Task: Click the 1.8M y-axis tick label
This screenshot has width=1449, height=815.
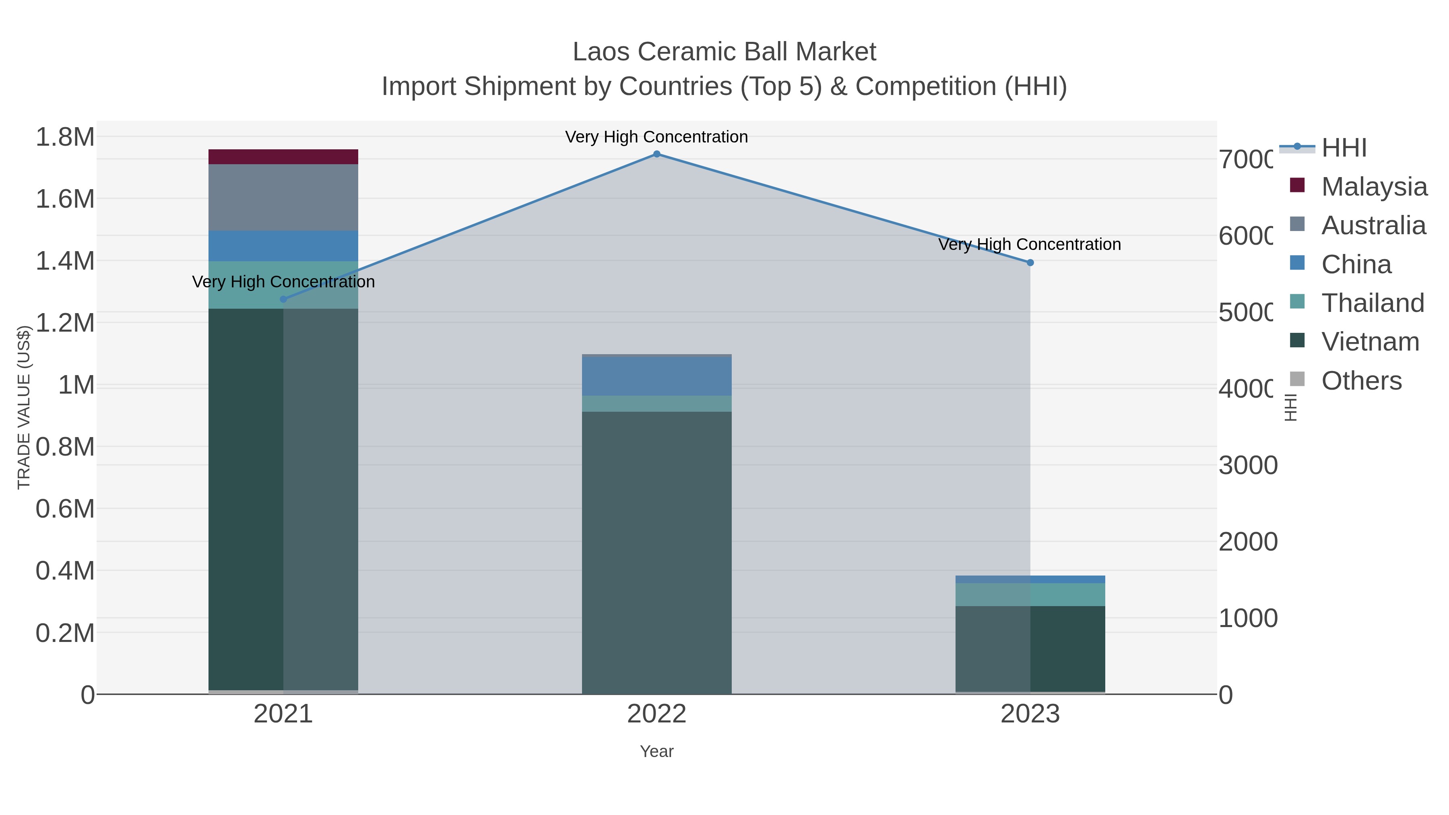Action: pyautogui.click(x=65, y=137)
